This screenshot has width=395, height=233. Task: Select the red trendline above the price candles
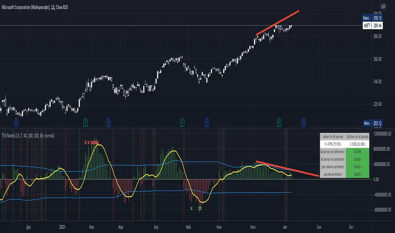click(x=277, y=23)
